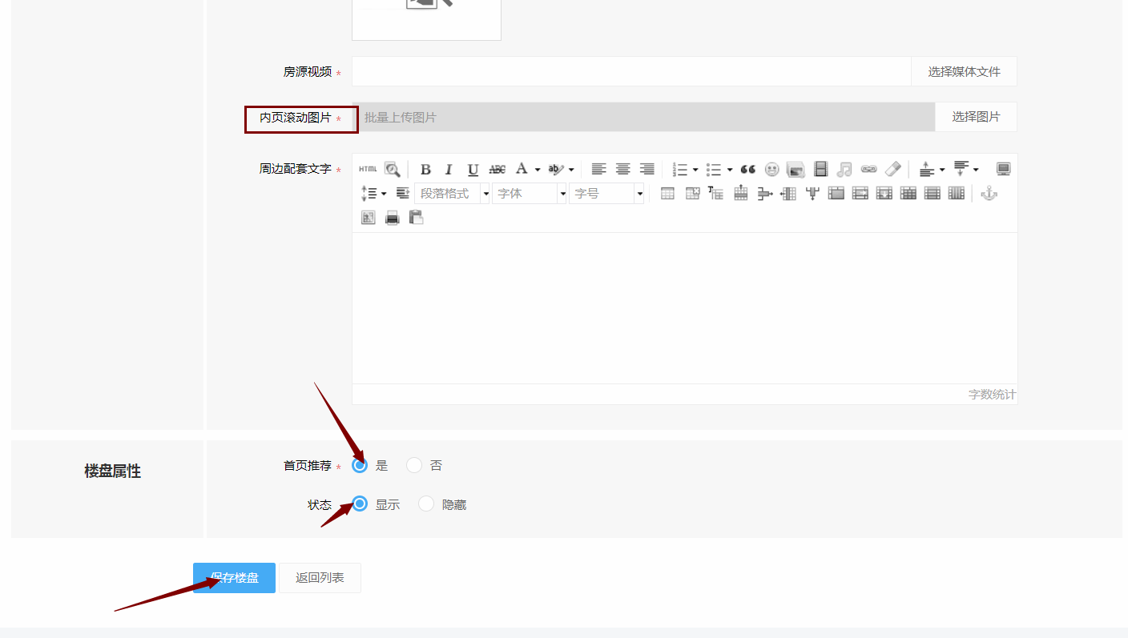Click the 字数统计 text
The height and width of the screenshot is (638, 1128).
click(x=992, y=395)
